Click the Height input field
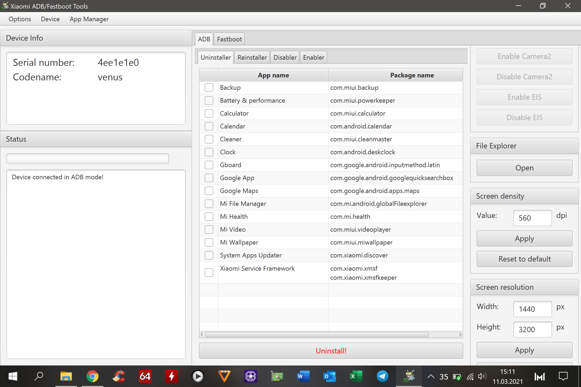This screenshot has height=387, width=581. tap(532, 330)
